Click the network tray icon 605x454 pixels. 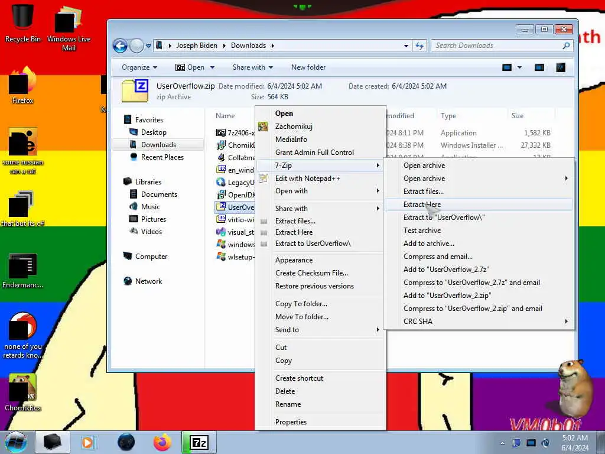pyautogui.click(x=531, y=443)
